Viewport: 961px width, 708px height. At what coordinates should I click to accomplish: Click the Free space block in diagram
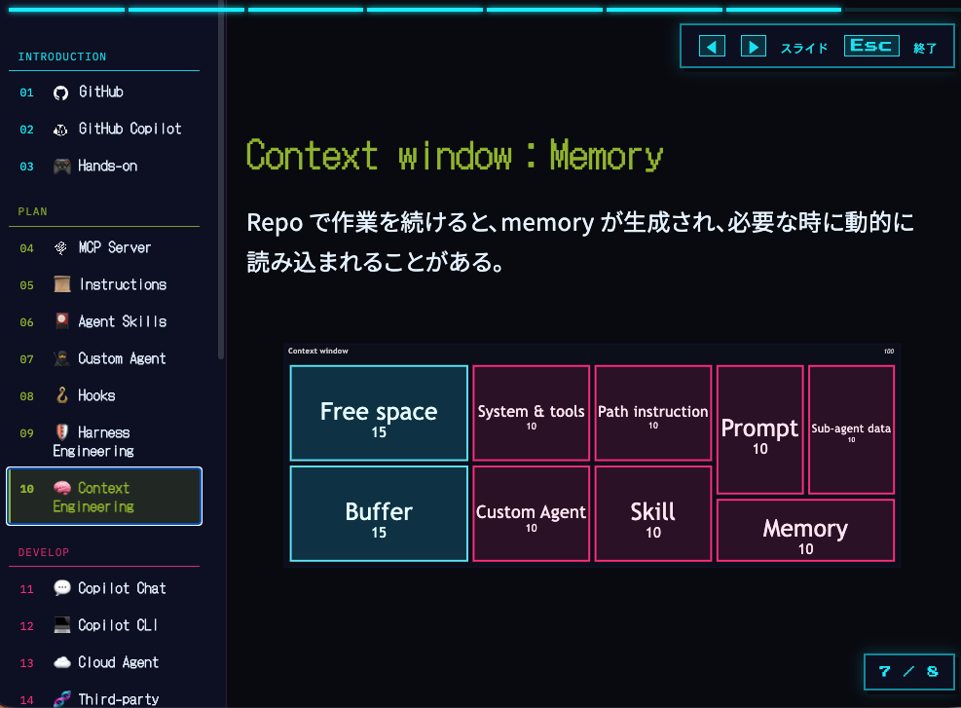pos(379,413)
